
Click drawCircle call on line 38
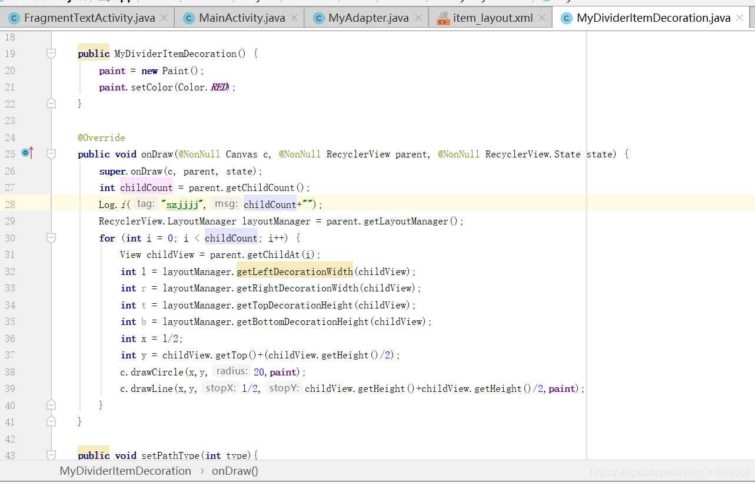pyautogui.click(x=157, y=372)
